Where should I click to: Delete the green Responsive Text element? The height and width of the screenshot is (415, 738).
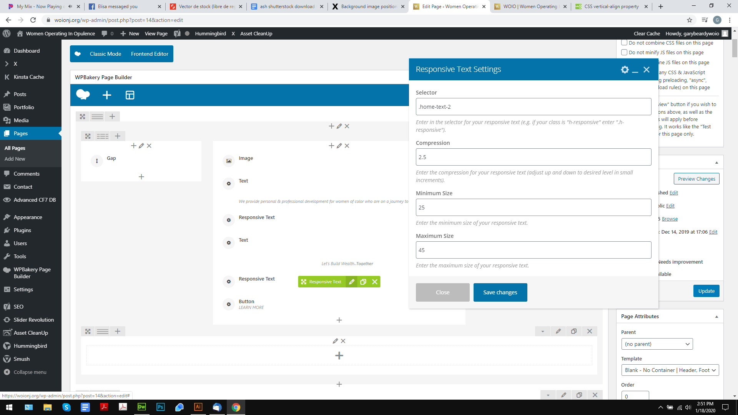pos(375,282)
